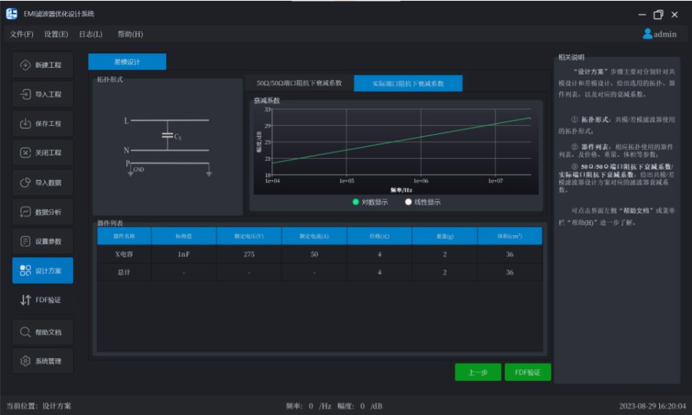Click the green attenuation curve in chart
Image resolution: width=692 pixels, height=415 pixels.
pyautogui.click(x=402, y=141)
